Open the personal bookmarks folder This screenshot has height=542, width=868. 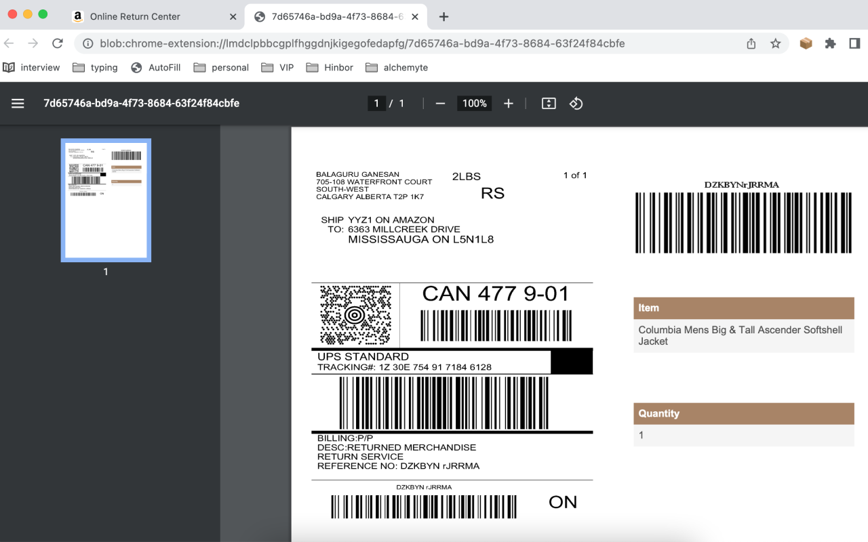[x=221, y=67]
